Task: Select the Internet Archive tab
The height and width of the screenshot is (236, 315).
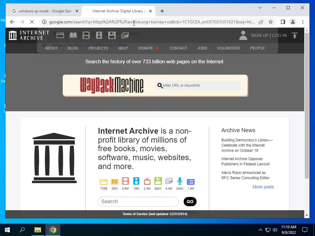Action: 118,11
